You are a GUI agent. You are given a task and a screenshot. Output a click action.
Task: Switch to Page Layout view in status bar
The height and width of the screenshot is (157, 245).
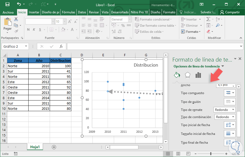tap(178, 154)
